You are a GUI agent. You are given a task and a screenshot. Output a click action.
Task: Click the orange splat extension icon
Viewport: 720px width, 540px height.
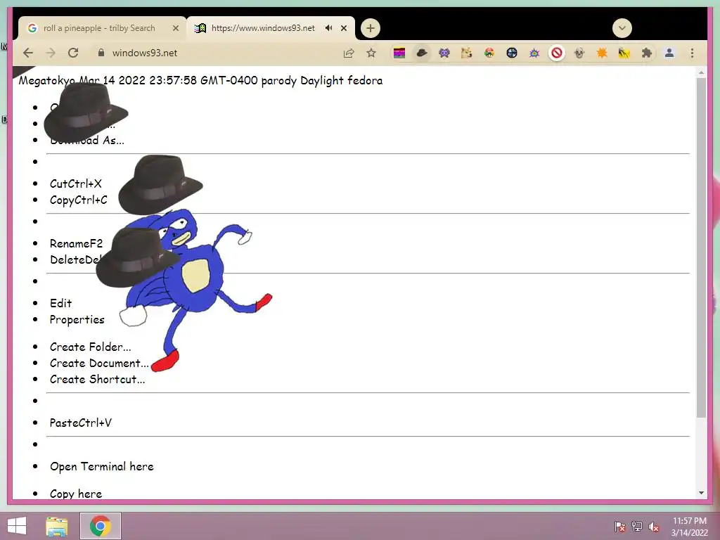[602, 53]
